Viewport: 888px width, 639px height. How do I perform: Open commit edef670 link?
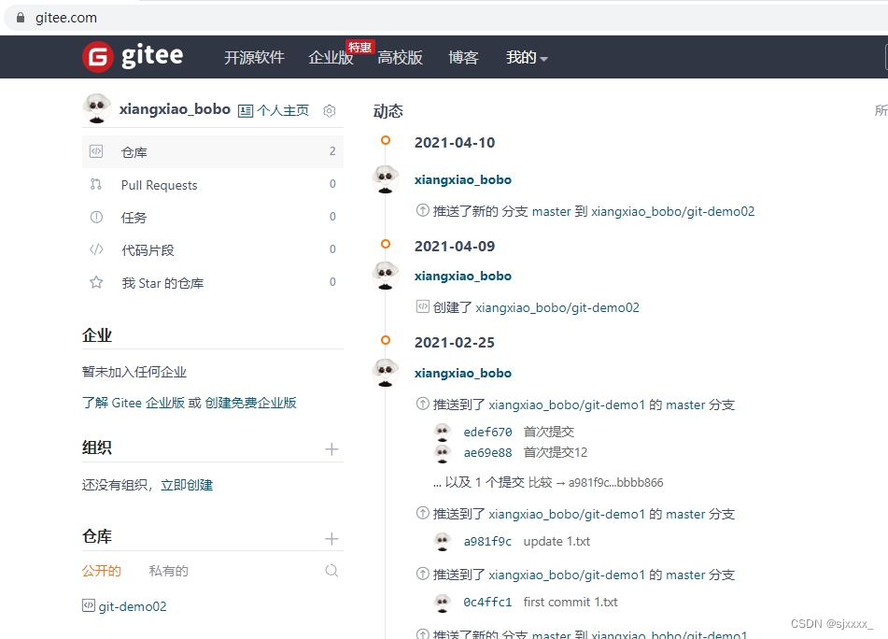[x=487, y=433]
